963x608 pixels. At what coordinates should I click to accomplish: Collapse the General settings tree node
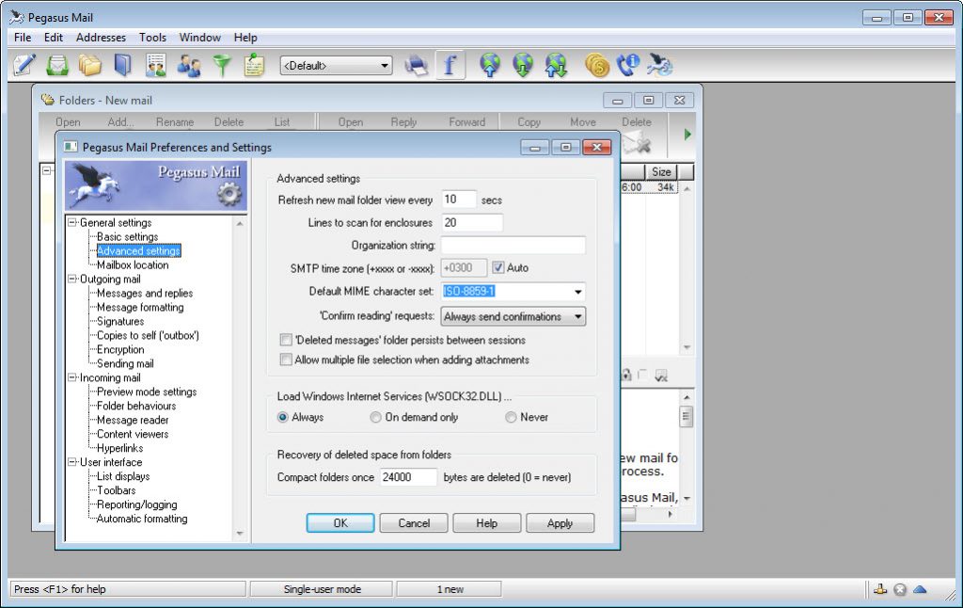pyautogui.click(x=72, y=222)
